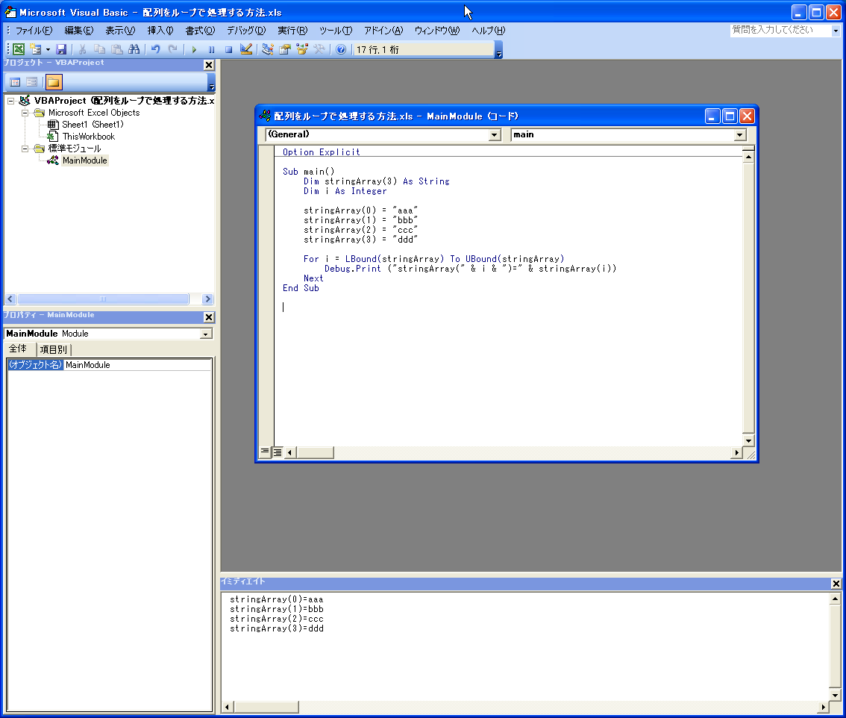Open Find with the binoculars icon

[x=134, y=49]
